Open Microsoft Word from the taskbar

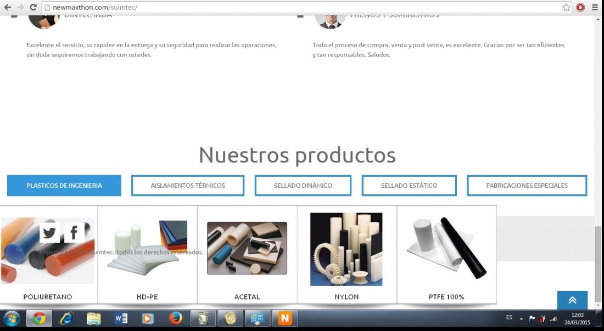click(121, 318)
